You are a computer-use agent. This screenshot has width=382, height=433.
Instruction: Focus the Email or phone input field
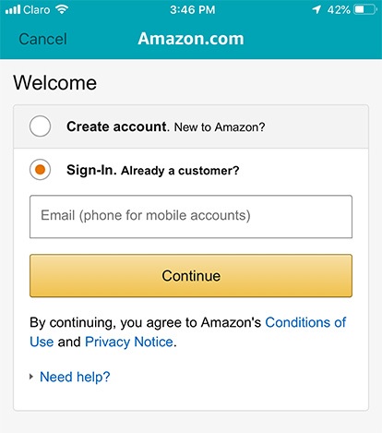pyautogui.click(x=191, y=217)
